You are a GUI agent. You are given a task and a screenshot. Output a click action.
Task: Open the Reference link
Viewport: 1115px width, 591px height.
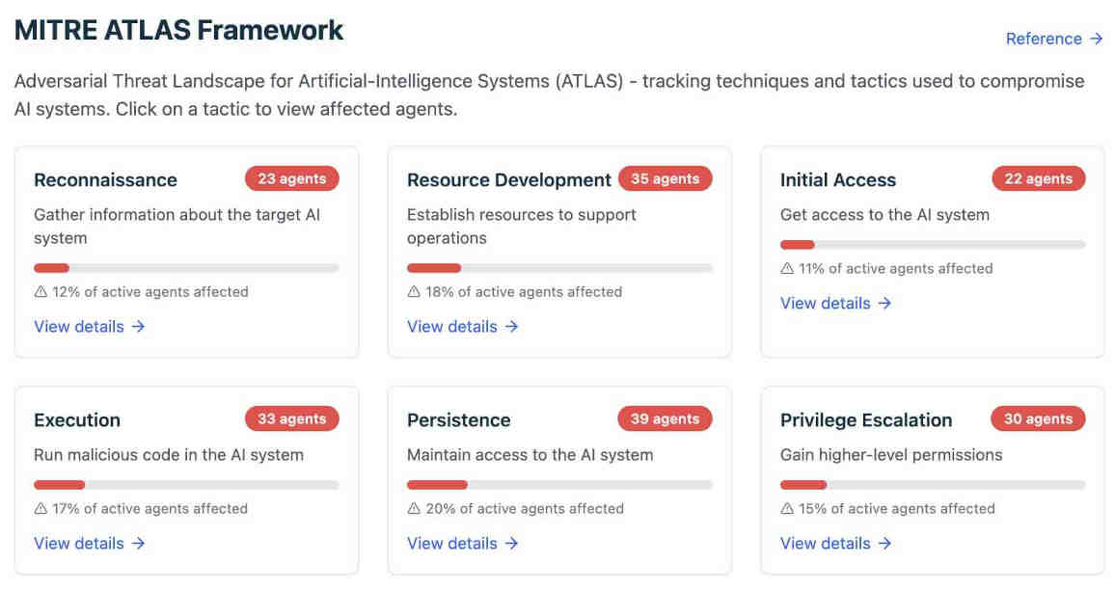1054,39
